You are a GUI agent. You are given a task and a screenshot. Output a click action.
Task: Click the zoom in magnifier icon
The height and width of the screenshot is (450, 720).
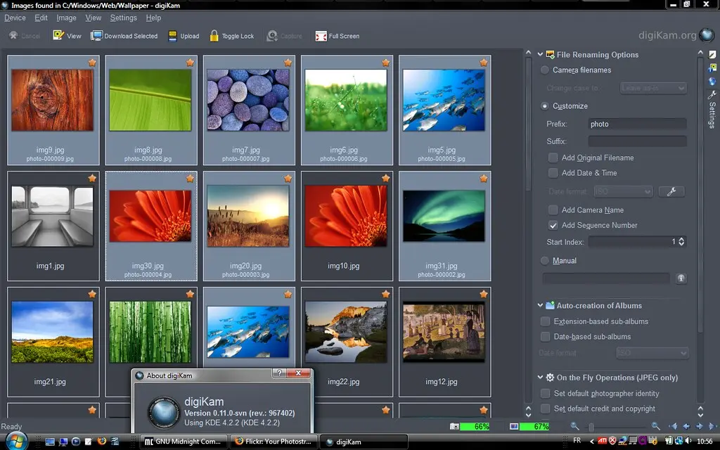(x=655, y=427)
